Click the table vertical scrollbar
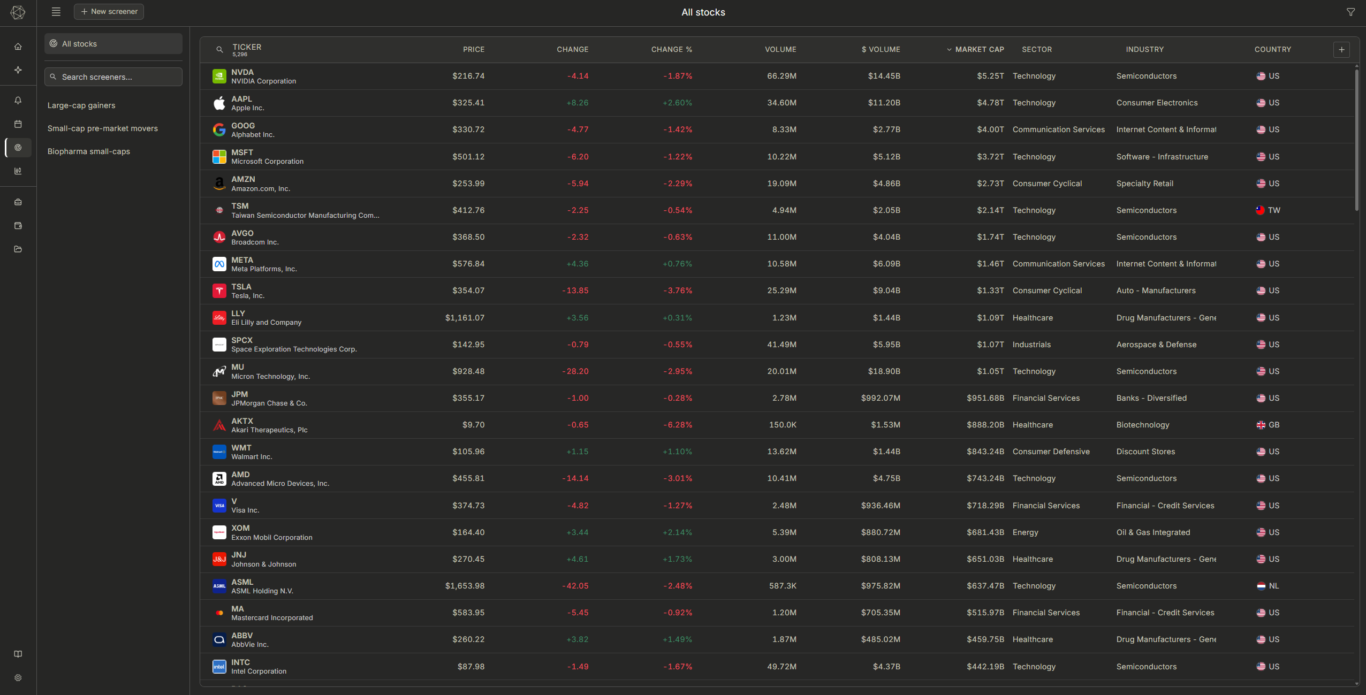Viewport: 1366px width, 695px height. [1357, 139]
